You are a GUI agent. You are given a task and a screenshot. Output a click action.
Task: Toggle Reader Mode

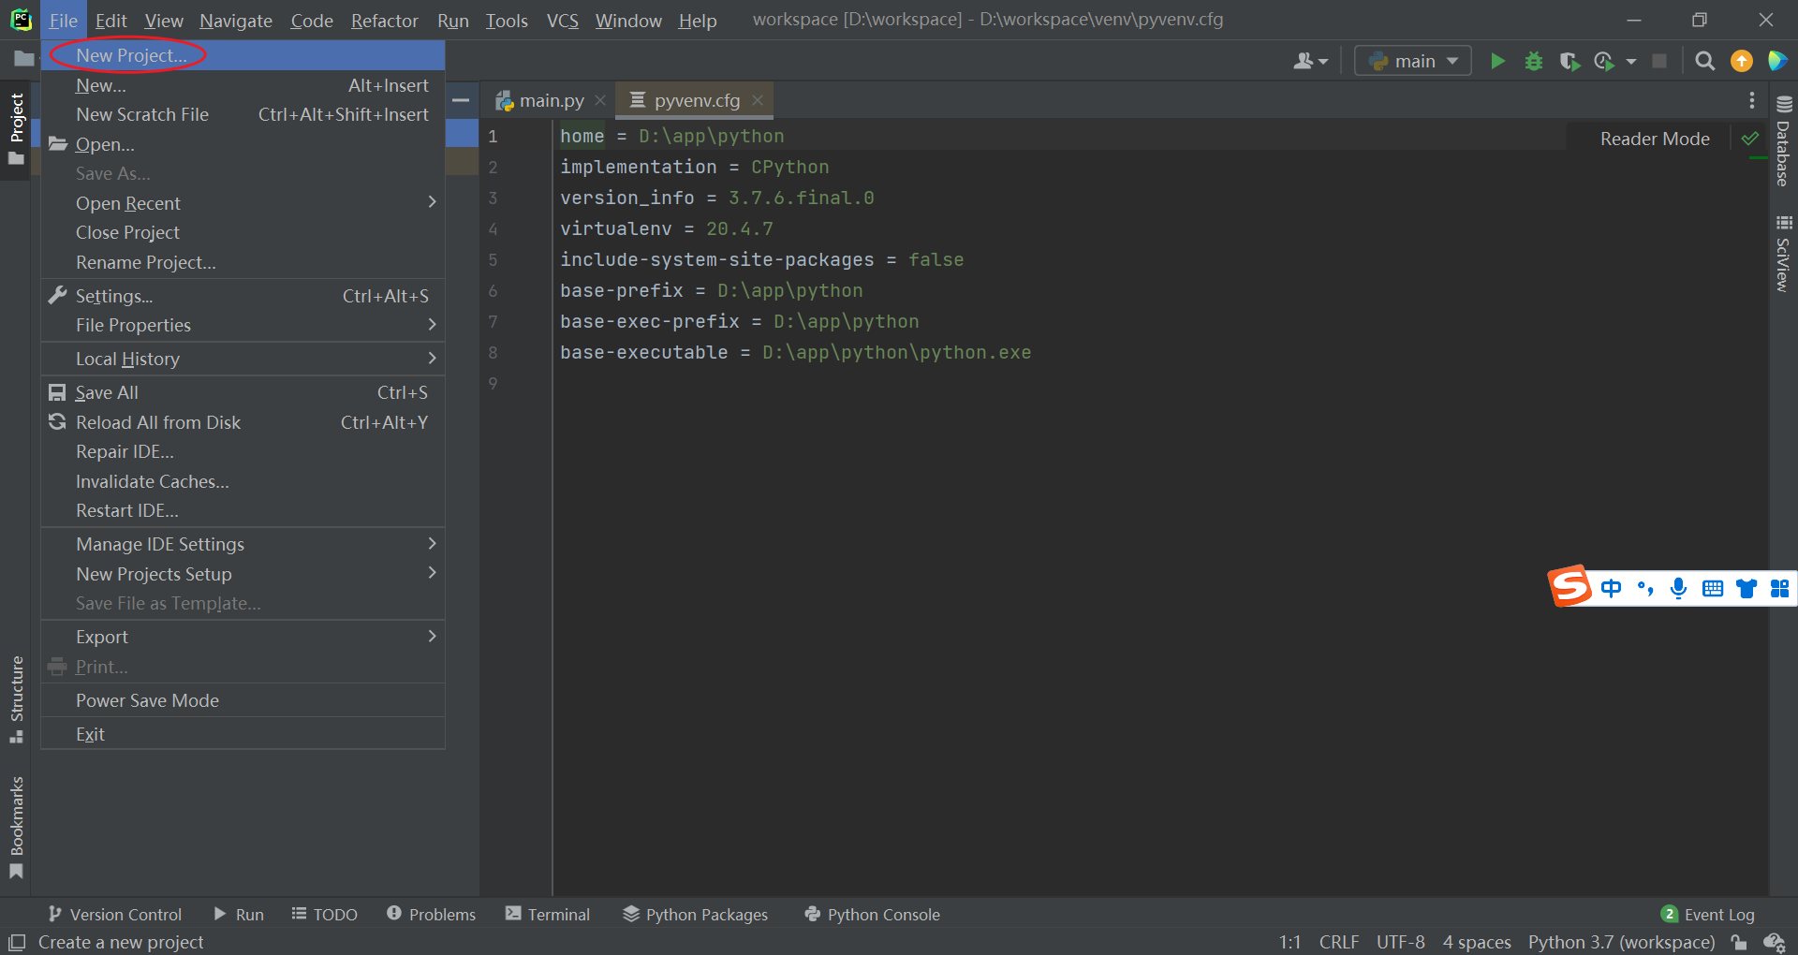1654,139
